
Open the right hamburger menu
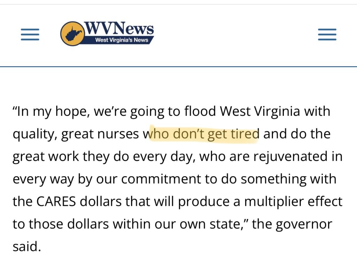tap(327, 35)
